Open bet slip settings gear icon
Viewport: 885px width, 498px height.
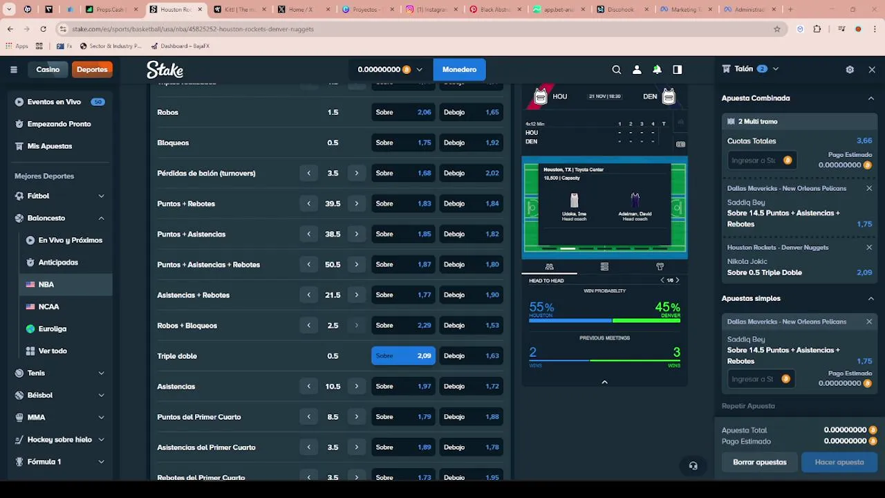[850, 69]
